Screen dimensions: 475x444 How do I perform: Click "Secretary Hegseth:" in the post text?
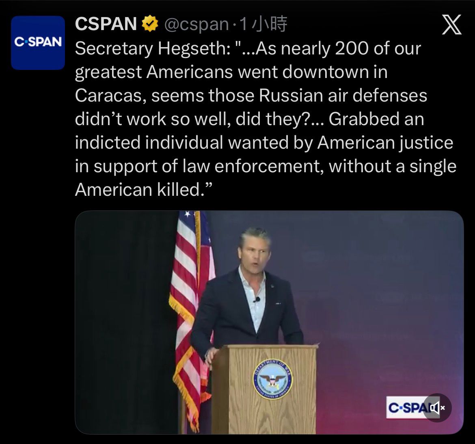152,49
